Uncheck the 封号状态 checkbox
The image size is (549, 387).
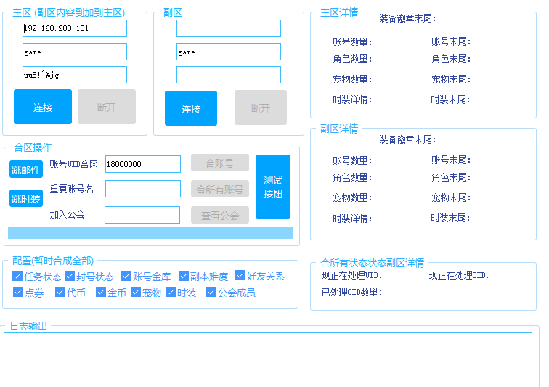(x=70, y=276)
